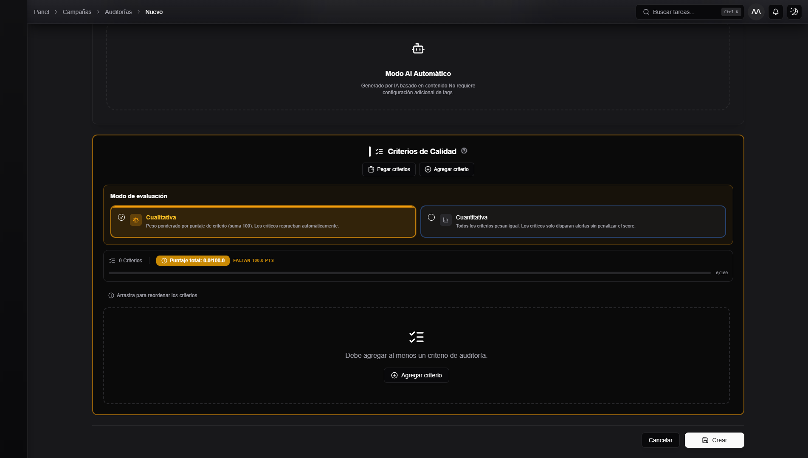Open the AA user avatar menu
808x458 pixels.
point(756,12)
